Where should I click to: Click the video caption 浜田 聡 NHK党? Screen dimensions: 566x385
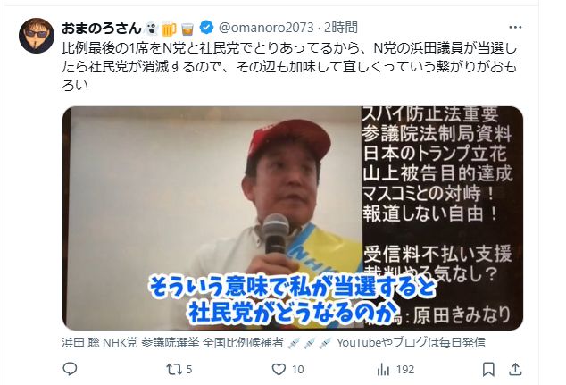click(x=99, y=342)
